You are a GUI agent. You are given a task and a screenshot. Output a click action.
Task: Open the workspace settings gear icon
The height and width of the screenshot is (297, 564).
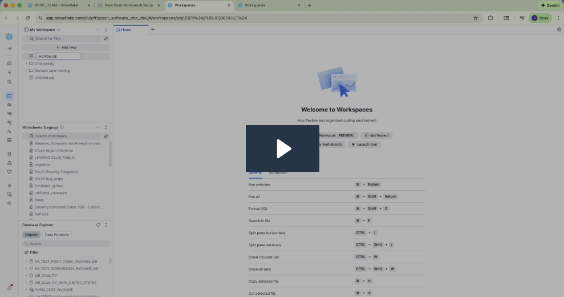point(559,30)
